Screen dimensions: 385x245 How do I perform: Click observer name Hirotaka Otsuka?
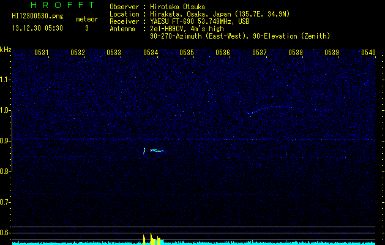click(x=178, y=7)
